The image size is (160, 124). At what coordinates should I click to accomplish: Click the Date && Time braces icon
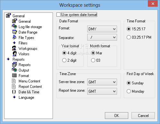14,92
